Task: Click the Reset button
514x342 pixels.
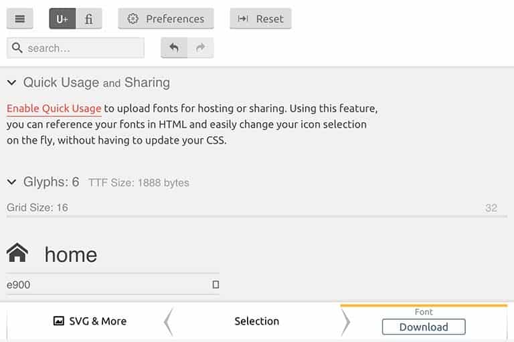Action: [x=260, y=19]
